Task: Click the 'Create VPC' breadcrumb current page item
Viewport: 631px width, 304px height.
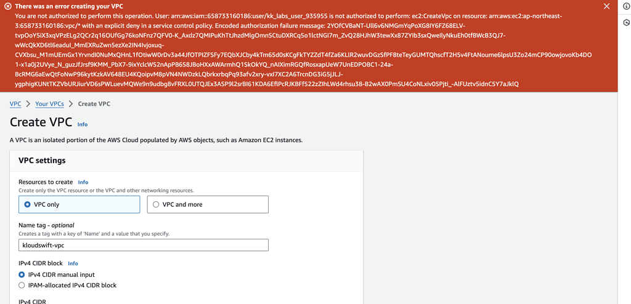Action: pyautogui.click(x=94, y=104)
